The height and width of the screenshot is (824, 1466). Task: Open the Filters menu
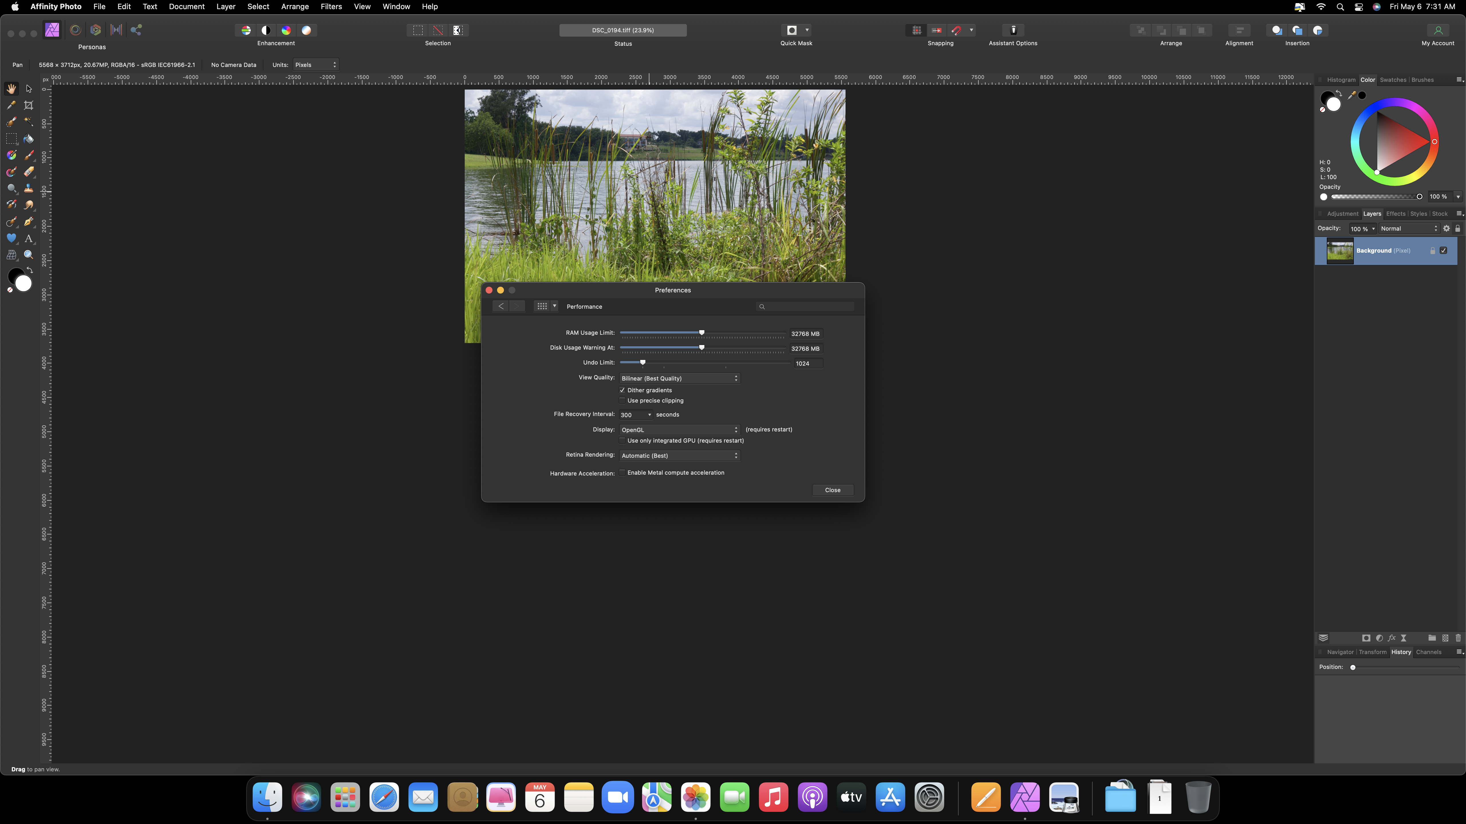coord(331,7)
